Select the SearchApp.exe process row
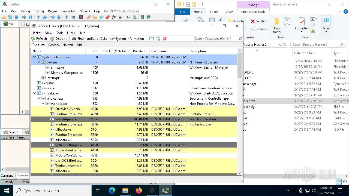Viewport: 349px width, 196px height. coord(134,119)
